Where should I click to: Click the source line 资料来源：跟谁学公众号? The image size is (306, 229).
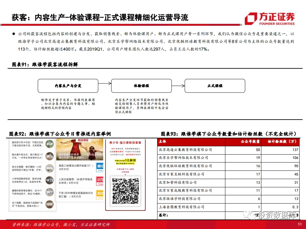pyautogui.click(x=61, y=225)
